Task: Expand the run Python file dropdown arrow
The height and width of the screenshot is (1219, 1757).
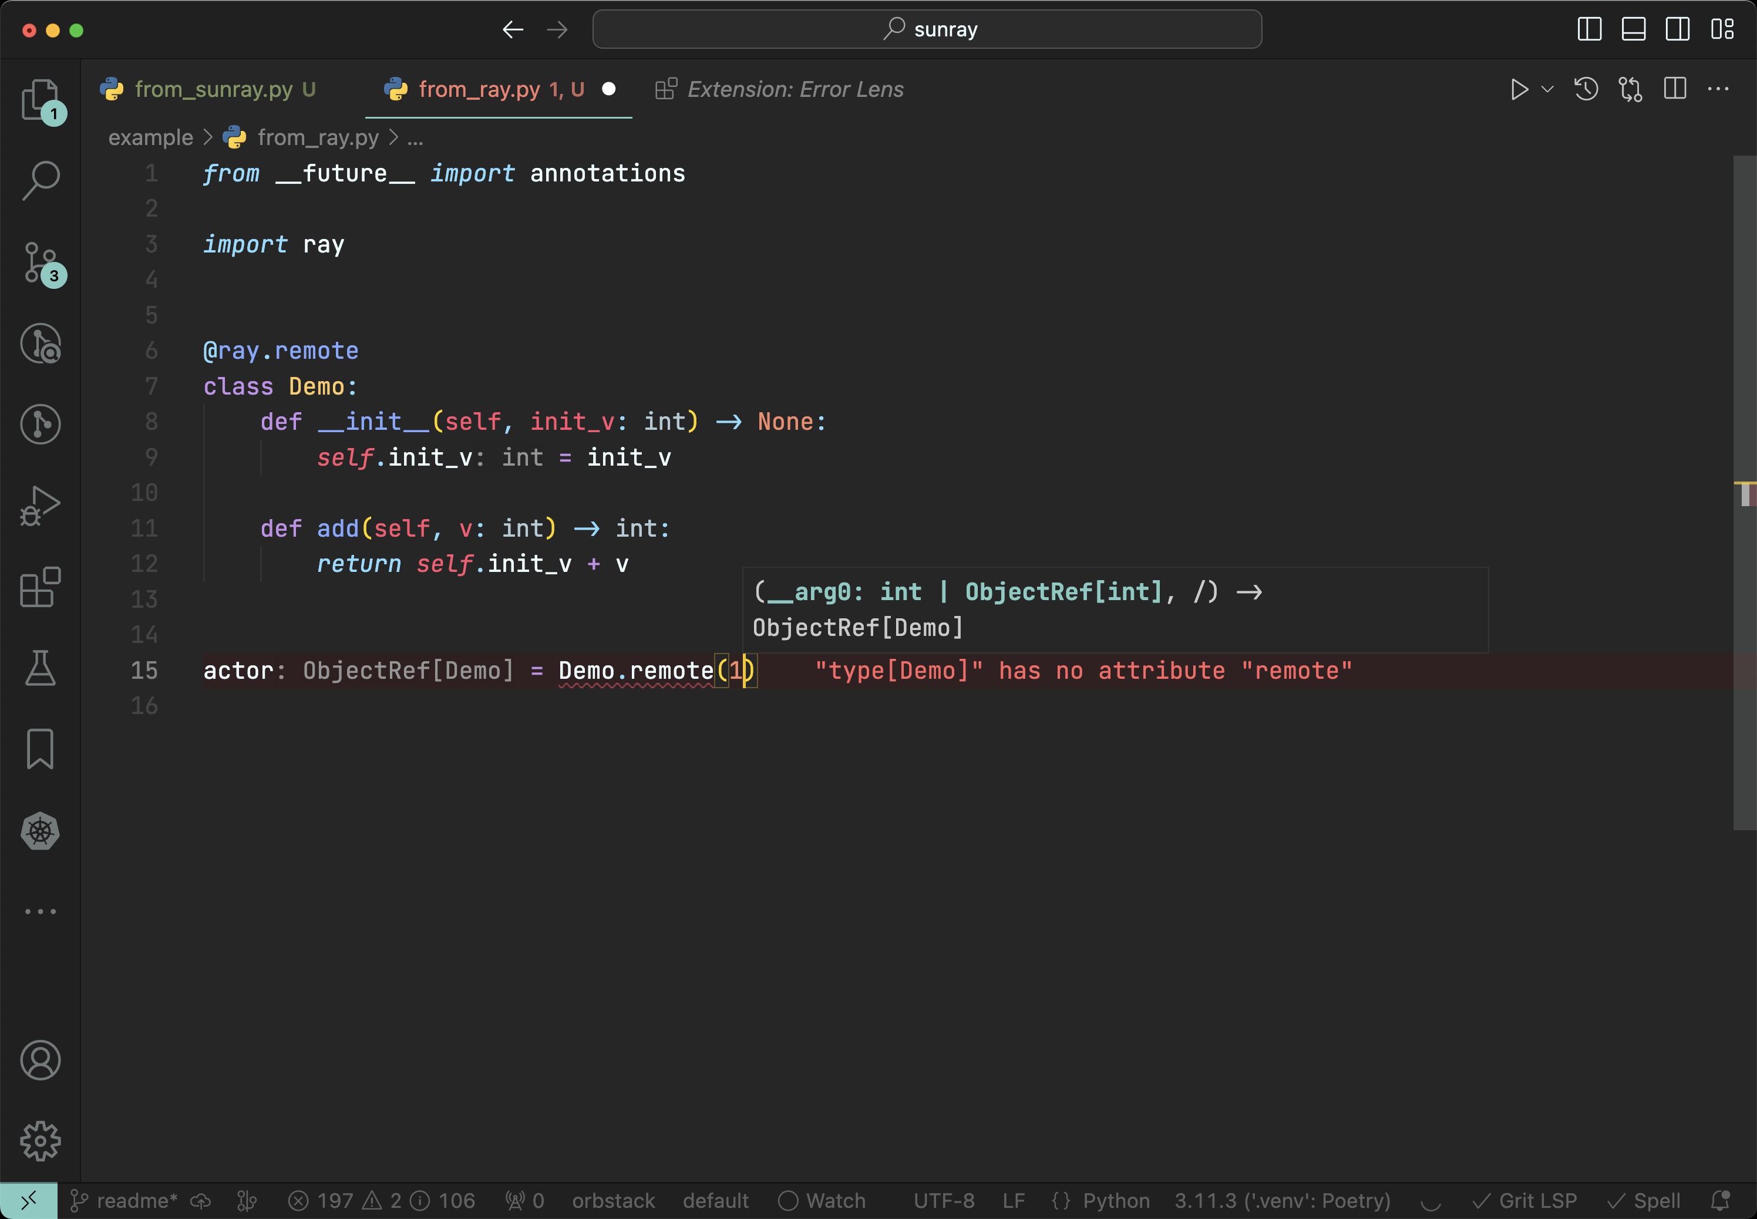Action: pos(1548,89)
